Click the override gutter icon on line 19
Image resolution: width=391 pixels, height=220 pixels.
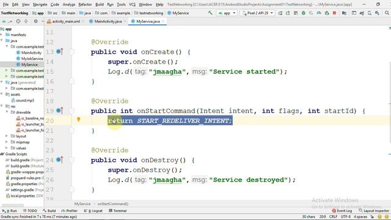click(60, 111)
